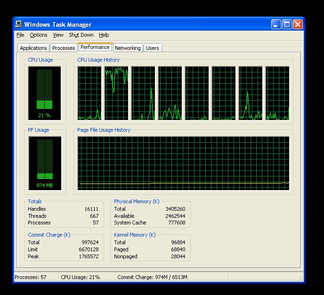The image size is (324, 295).
Task: Click status bar text Processes: 57
Action: coord(31,277)
